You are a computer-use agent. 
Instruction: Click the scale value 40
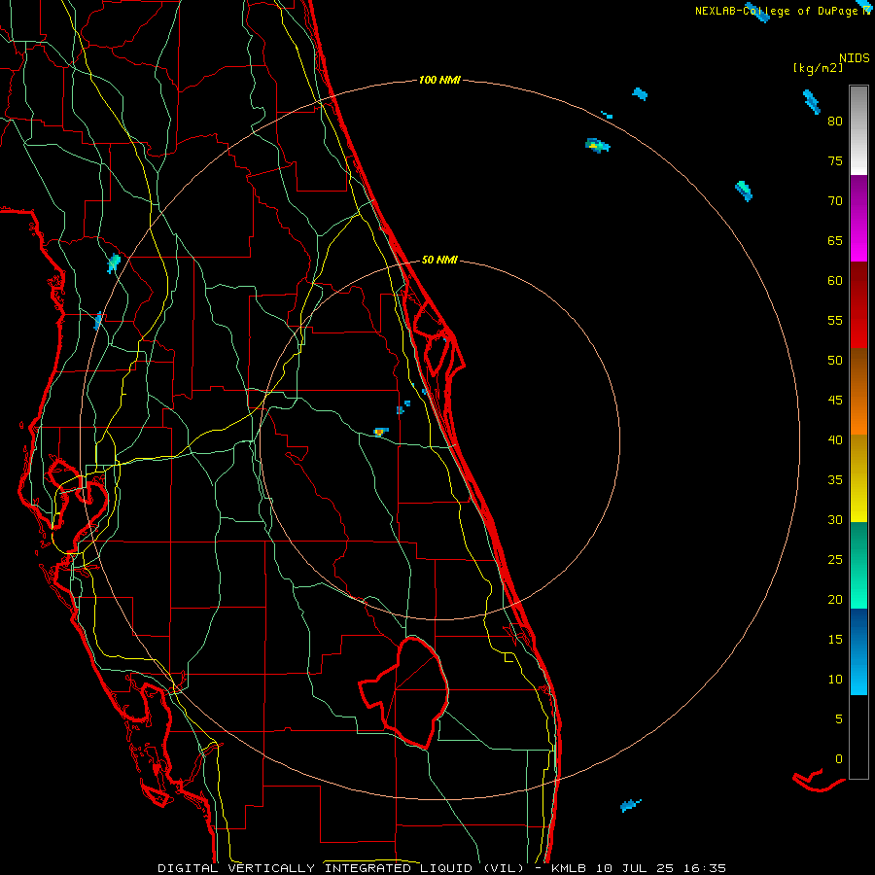[x=835, y=439]
